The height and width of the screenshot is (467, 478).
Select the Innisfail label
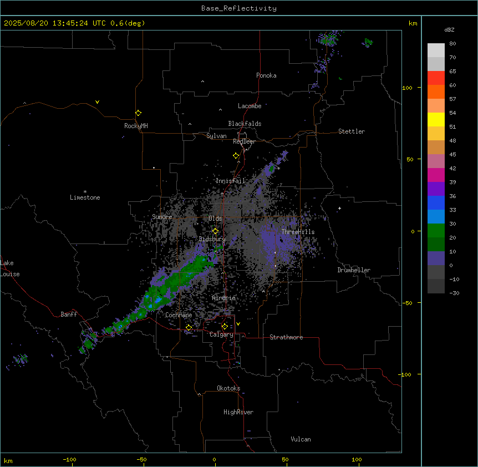[x=231, y=181]
